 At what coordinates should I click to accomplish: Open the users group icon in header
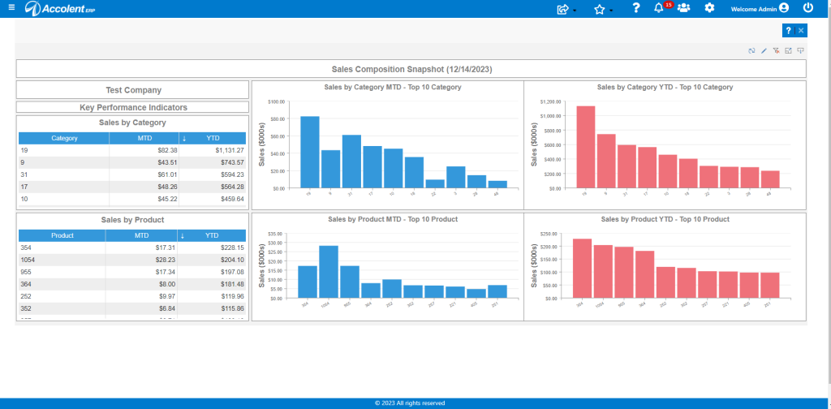point(683,8)
